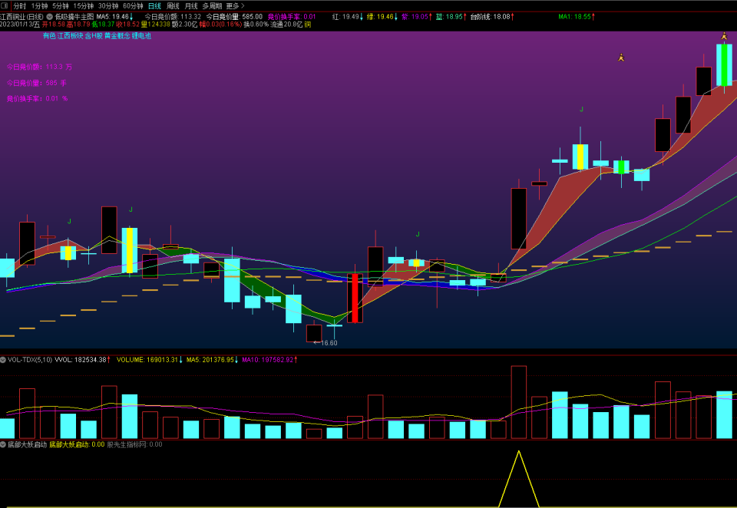Click the 台阶线: 18.08 value
Image resolution: width=737 pixels, height=508 pixels.
(492, 16)
